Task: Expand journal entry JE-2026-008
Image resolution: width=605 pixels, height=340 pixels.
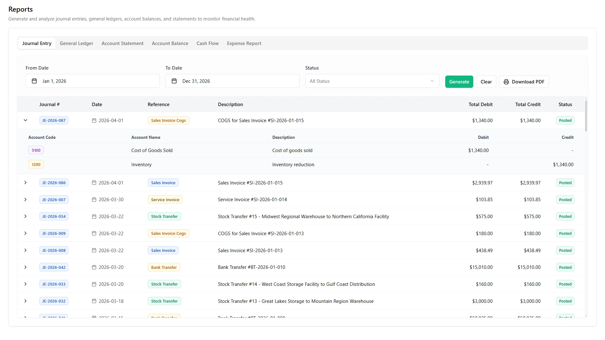Action: (x=26, y=250)
